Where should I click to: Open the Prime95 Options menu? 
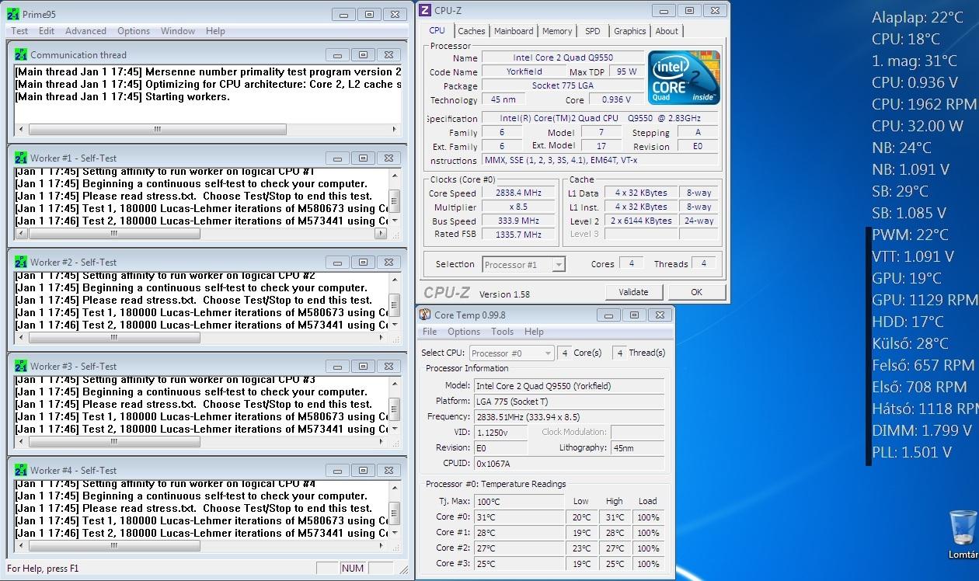click(134, 31)
